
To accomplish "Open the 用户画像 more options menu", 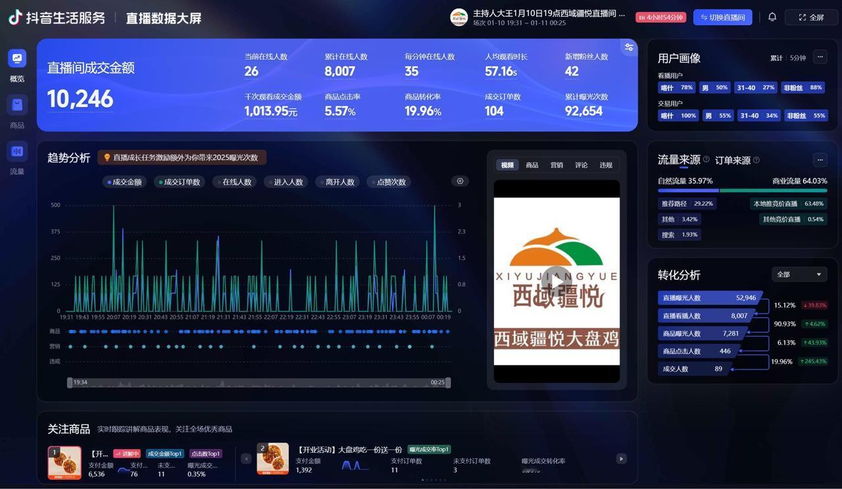I will click(x=820, y=57).
